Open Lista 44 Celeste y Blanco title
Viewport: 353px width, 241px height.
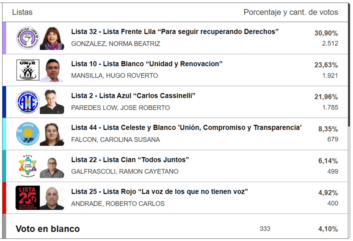tap(186, 127)
